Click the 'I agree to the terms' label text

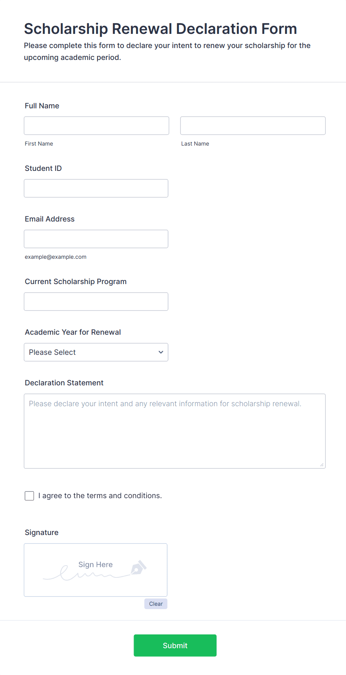pos(100,496)
